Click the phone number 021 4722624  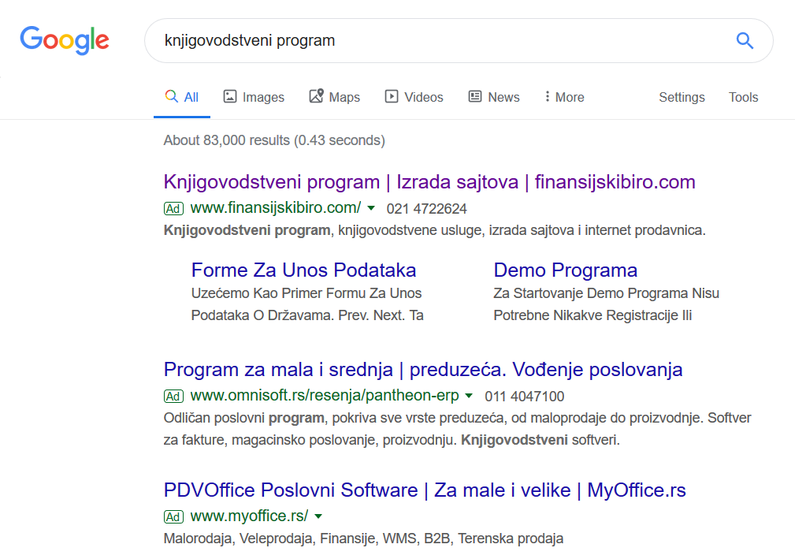(x=426, y=209)
